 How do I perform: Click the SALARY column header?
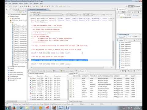tap(133, 76)
